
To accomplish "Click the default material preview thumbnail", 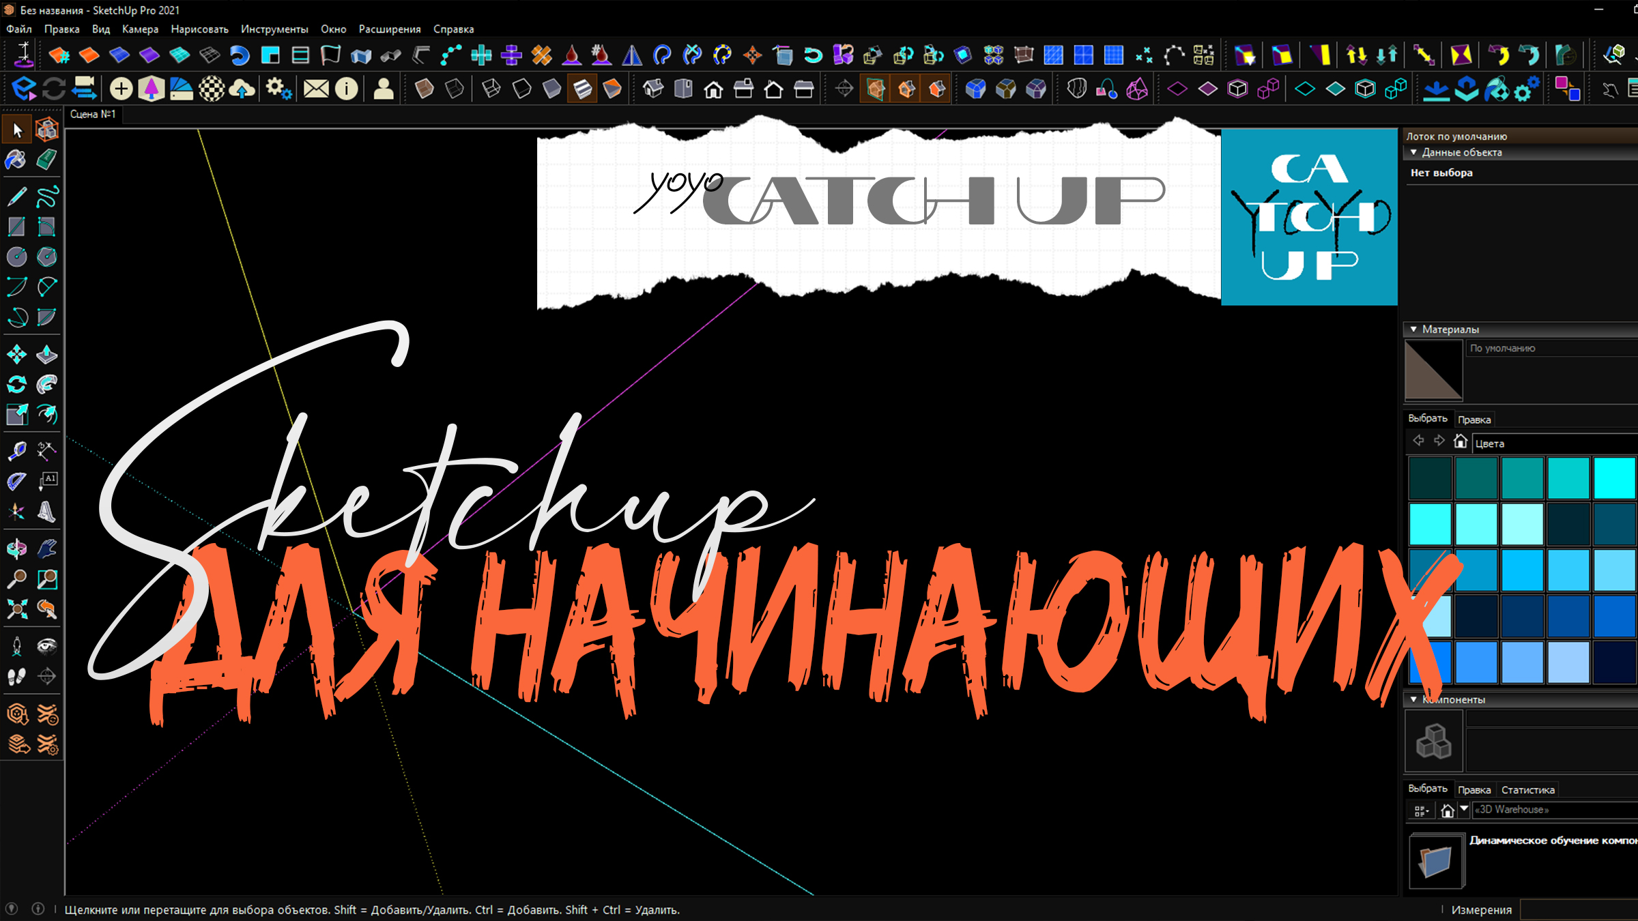I will click(x=1433, y=370).
